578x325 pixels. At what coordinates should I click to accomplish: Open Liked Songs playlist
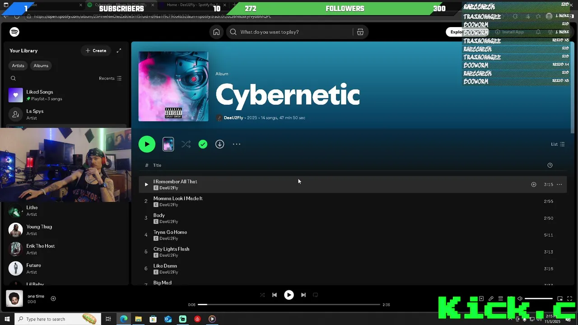(66, 95)
